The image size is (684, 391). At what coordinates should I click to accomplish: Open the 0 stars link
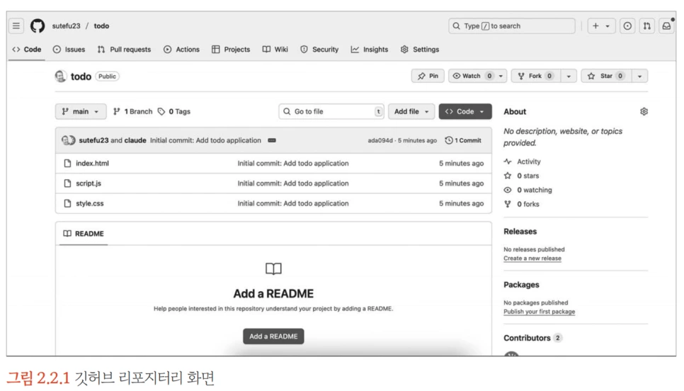[522, 176]
